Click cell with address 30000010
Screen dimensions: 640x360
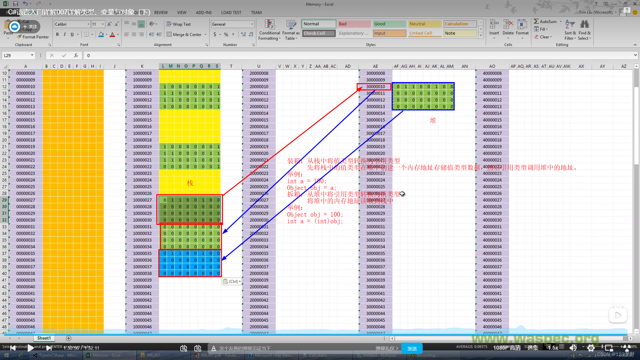tap(375, 87)
